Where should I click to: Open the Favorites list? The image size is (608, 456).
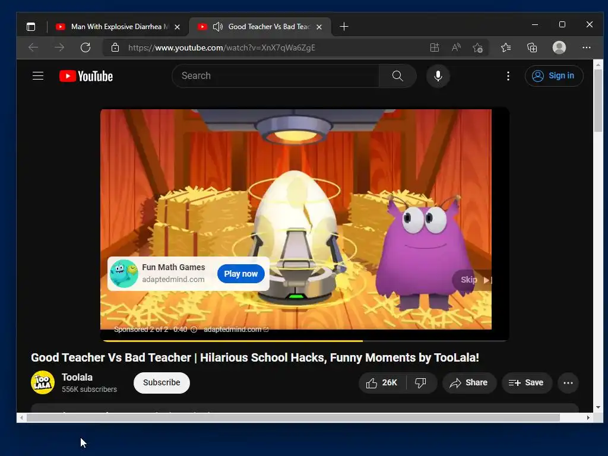pyautogui.click(x=506, y=47)
